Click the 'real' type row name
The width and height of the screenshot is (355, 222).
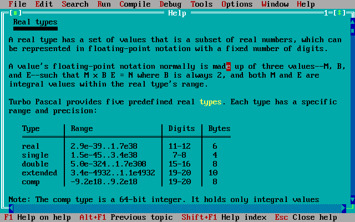click(31, 147)
